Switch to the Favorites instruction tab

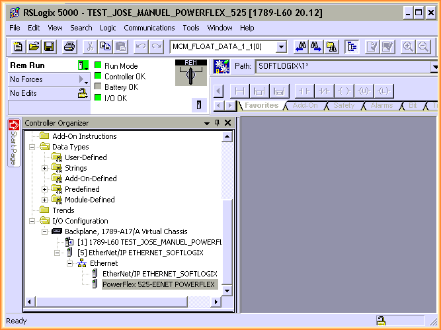[x=261, y=105]
